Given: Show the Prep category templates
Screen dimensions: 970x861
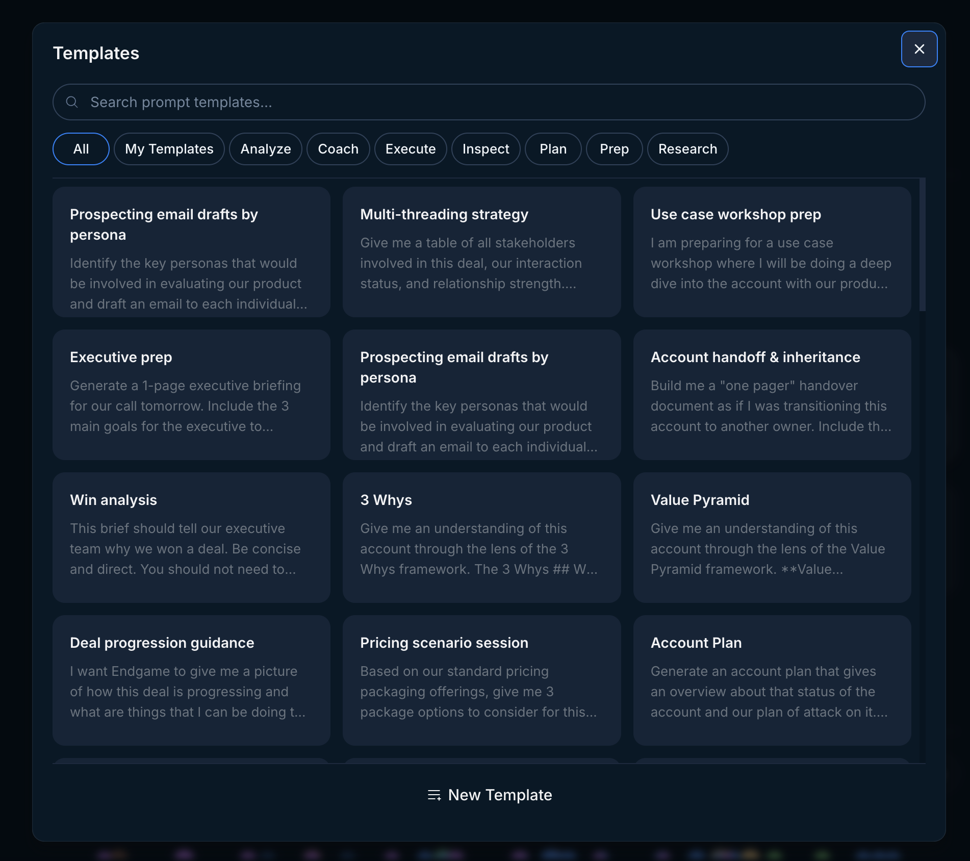Looking at the screenshot, I should coord(615,149).
